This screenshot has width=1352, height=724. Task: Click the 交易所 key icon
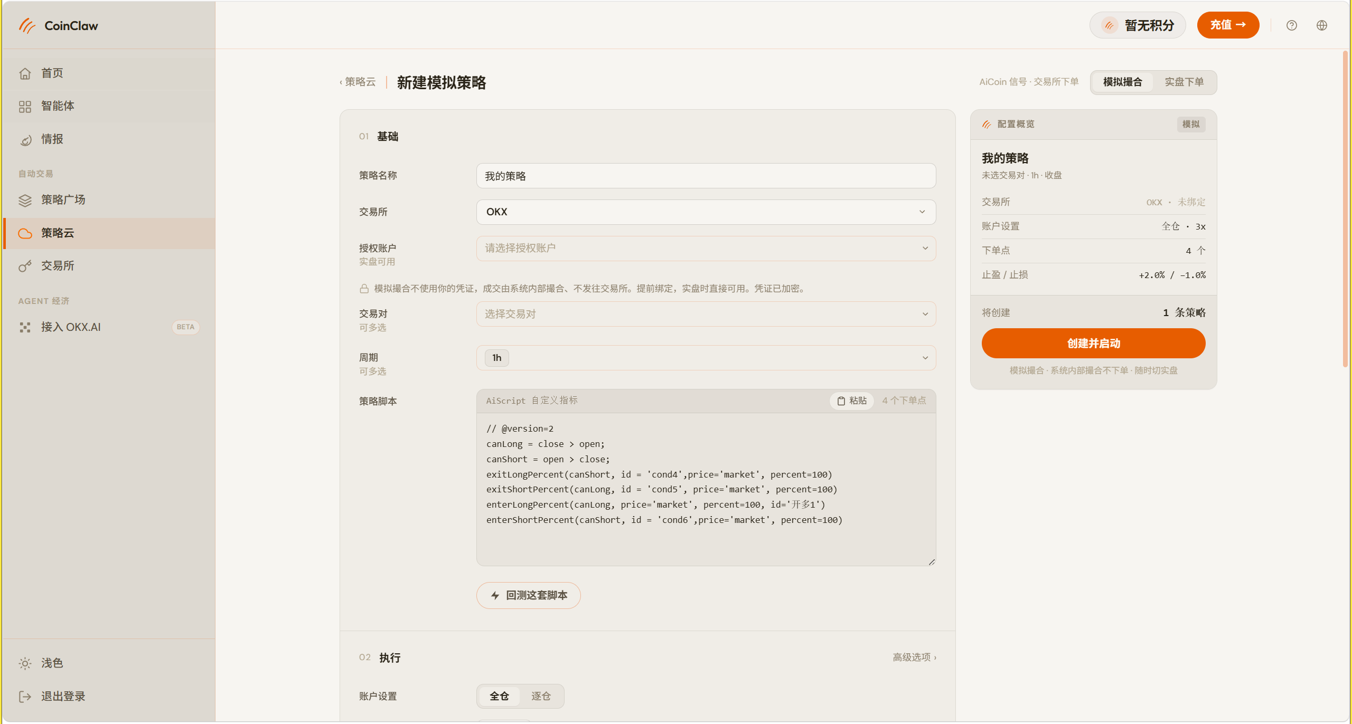click(25, 266)
